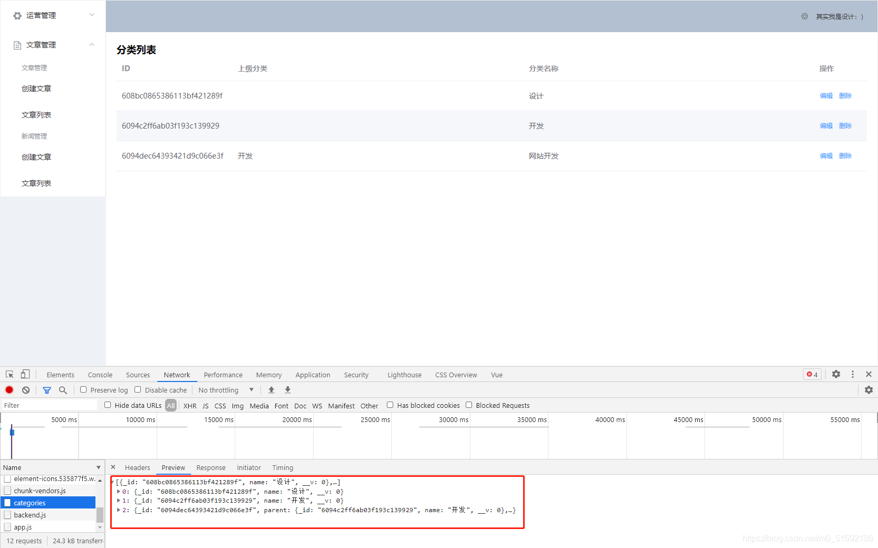878x548 pixels.
Task: Click the settings icon in top header
Action: click(805, 16)
